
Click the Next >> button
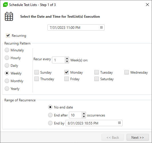(137, 137)
